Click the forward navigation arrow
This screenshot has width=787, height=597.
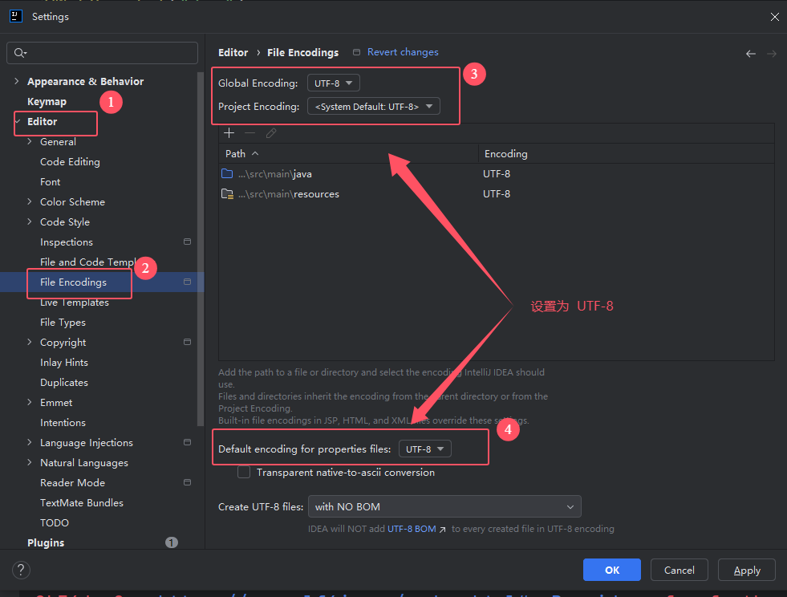coord(772,54)
